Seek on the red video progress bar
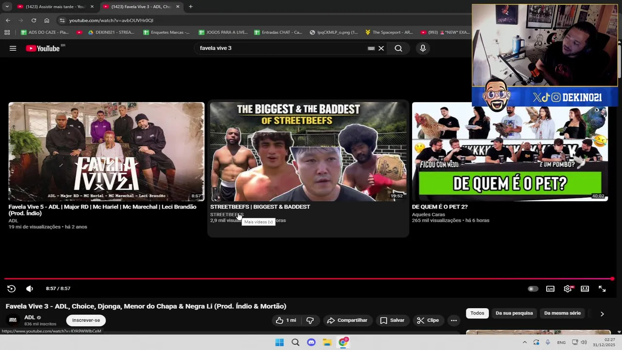This screenshot has width=622, height=350. click(x=309, y=279)
